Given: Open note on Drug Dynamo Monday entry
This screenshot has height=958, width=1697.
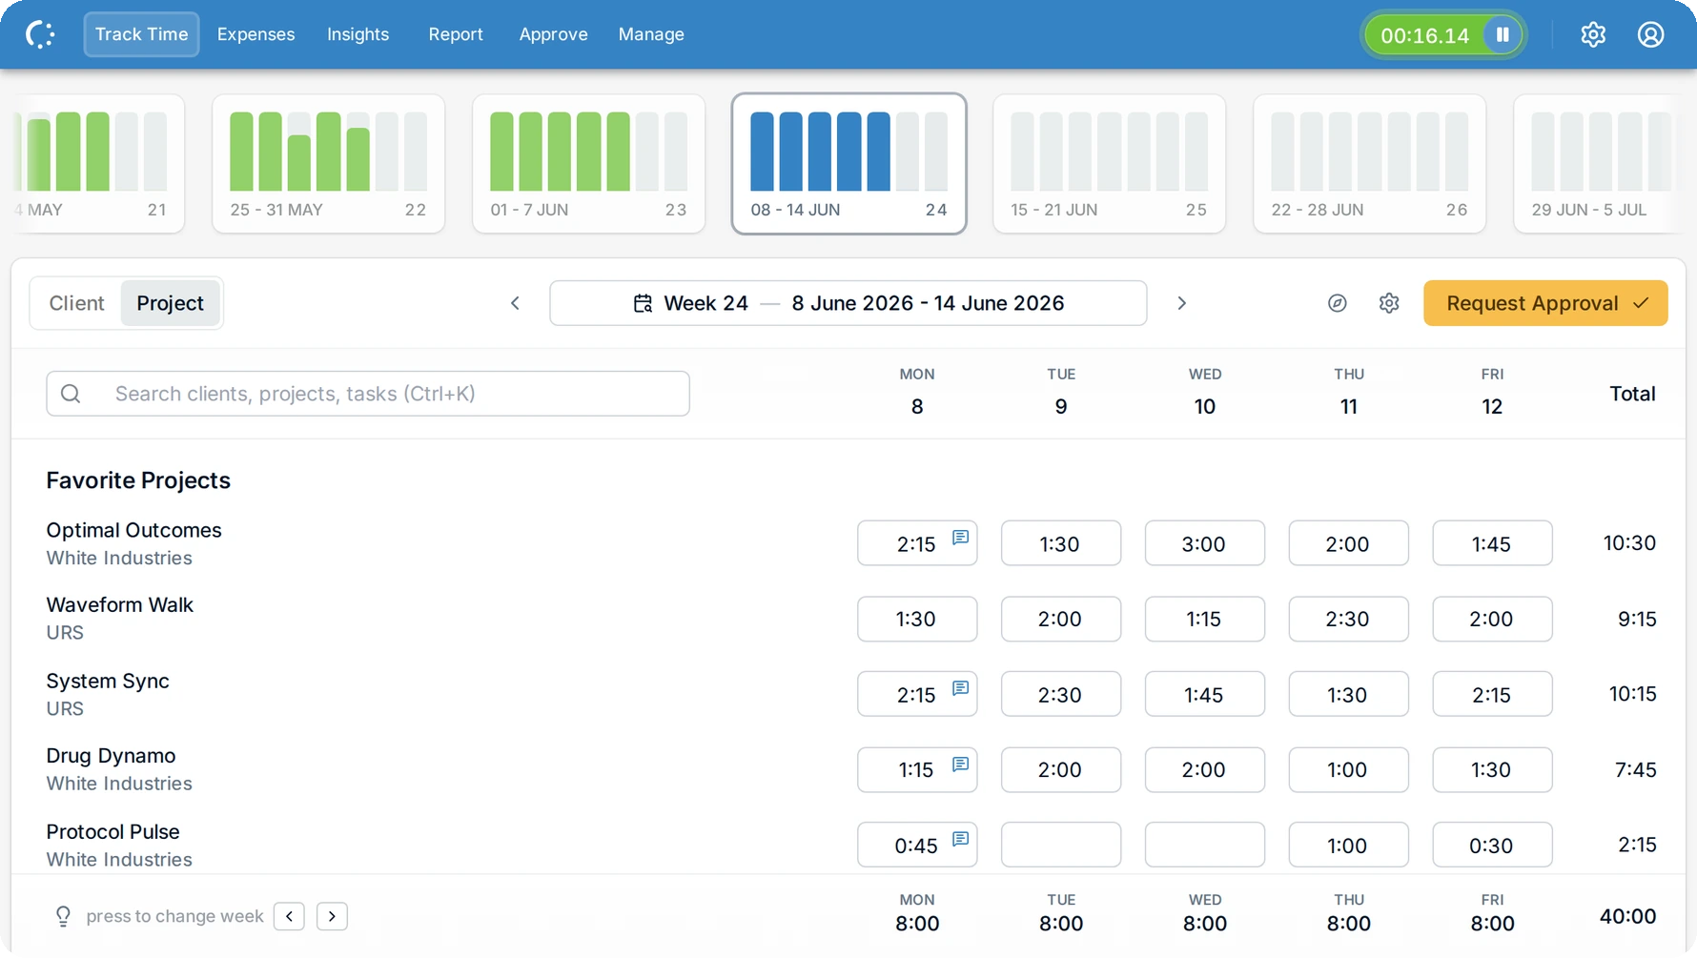Looking at the screenshot, I should coord(960,764).
